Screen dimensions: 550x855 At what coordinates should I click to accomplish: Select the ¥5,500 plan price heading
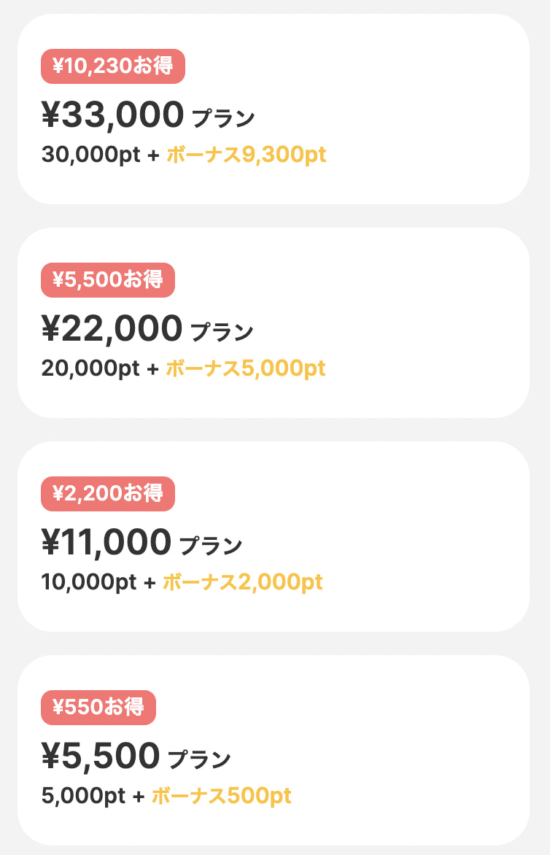pyautogui.click(x=101, y=756)
